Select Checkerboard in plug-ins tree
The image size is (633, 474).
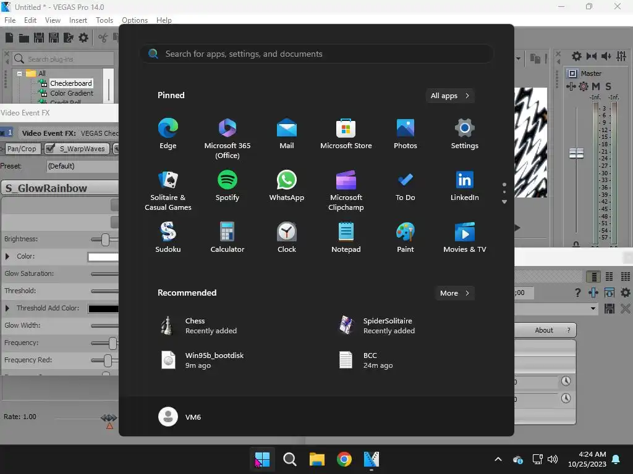click(x=70, y=83)
